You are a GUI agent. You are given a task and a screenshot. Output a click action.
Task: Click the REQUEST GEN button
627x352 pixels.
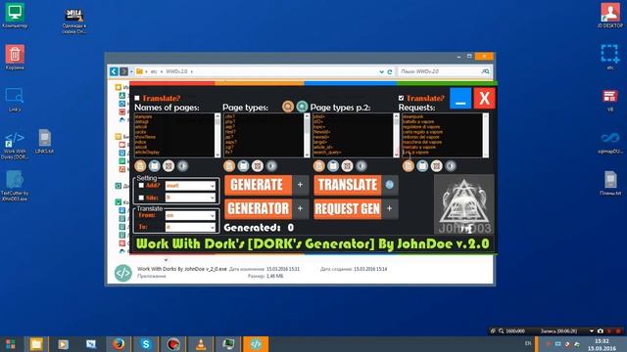(x=348, y=208)
